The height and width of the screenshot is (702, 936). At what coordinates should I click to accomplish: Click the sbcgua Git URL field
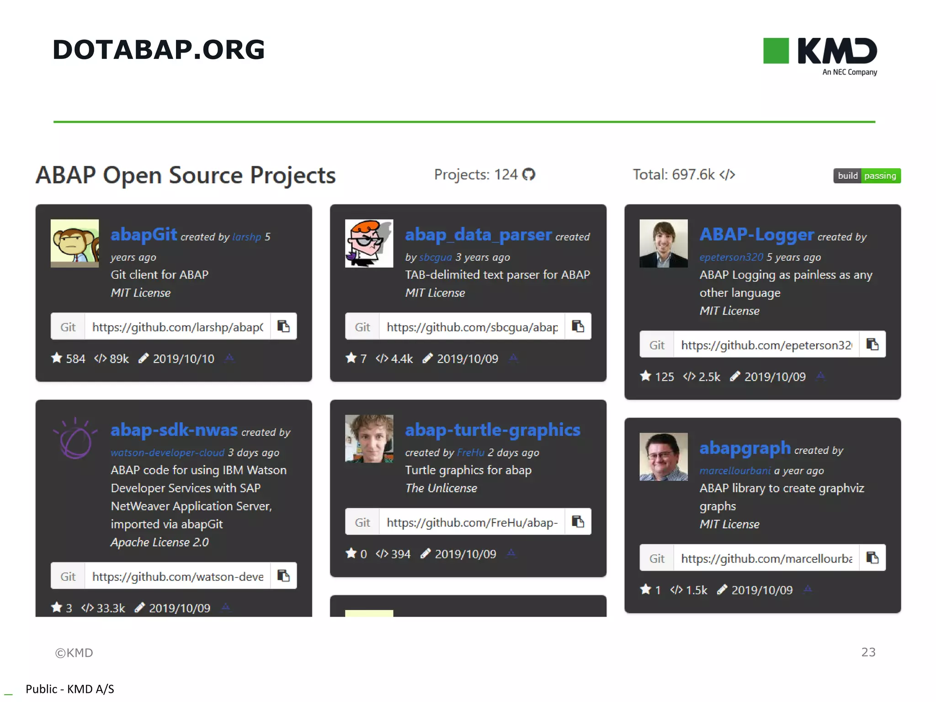[x=472, y=326]
